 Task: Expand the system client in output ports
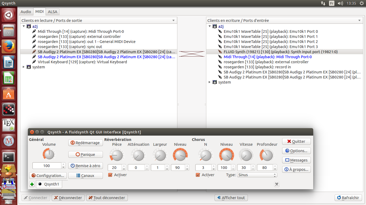pos(24,67)
